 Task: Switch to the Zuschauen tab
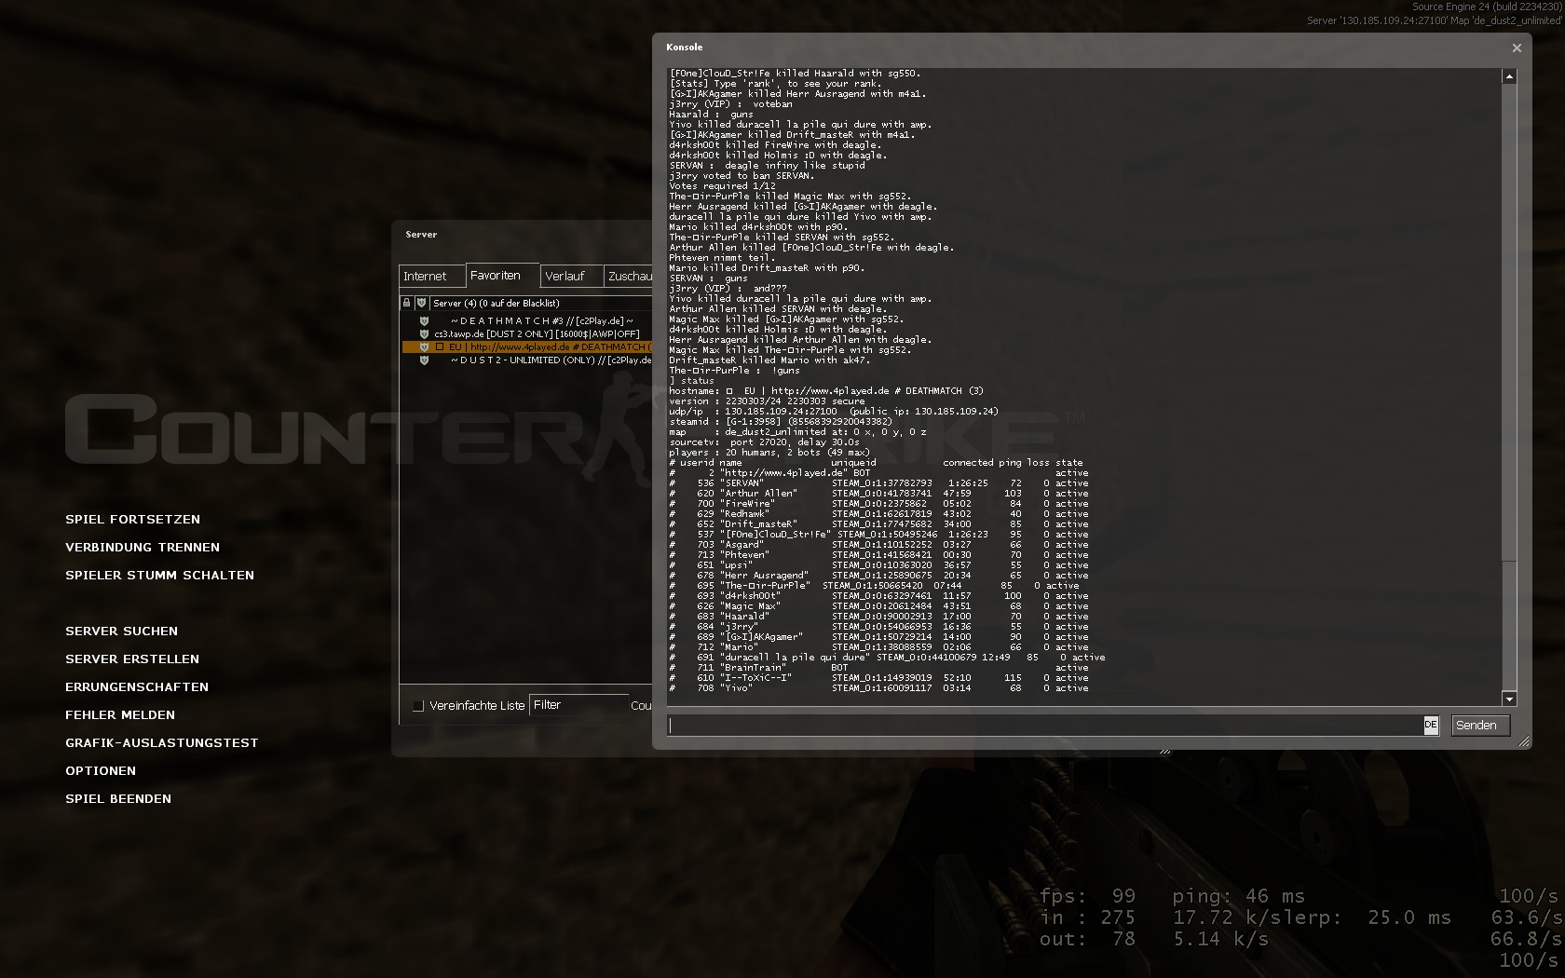pyautogui.click(x=629, y=276)
